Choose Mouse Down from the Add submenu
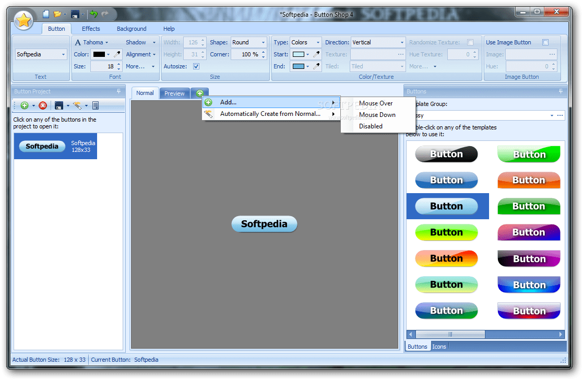This screenshot has width=583, height=380. point(378,115)
